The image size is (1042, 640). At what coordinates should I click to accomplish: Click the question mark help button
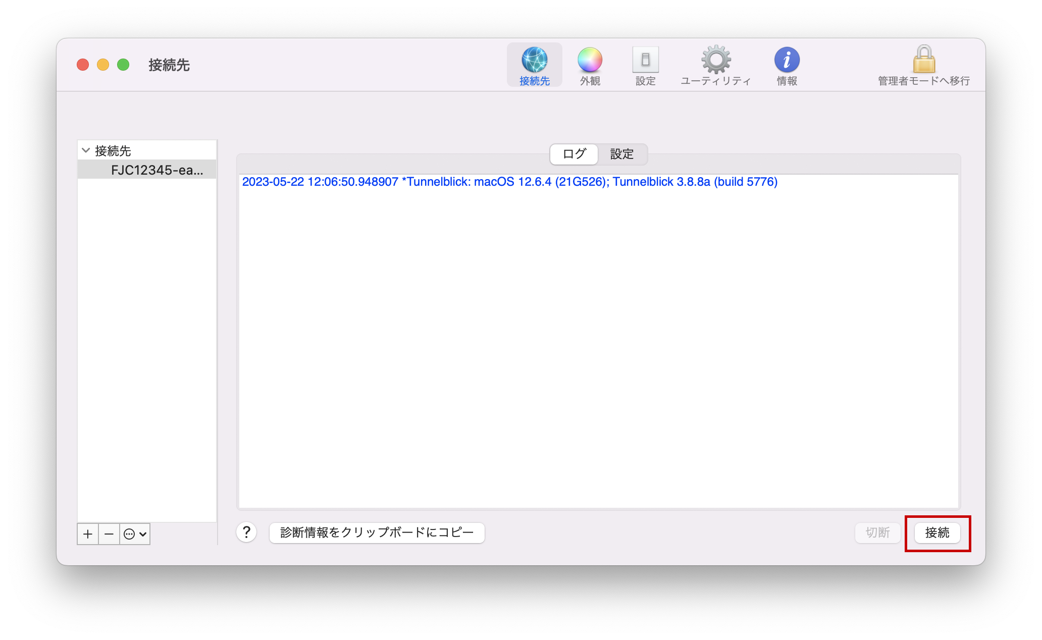246,532
